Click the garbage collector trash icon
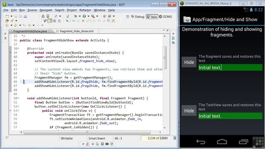This screenshot has width=265, height=149. pos(175,138)
